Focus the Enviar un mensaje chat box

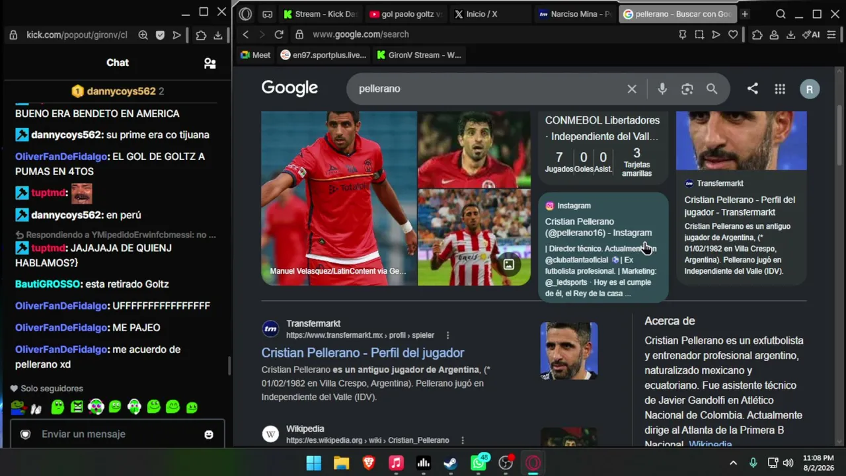pos(117,434)
